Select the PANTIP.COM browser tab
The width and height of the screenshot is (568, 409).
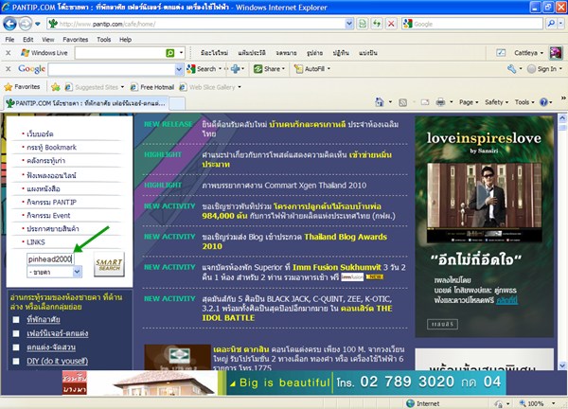pos(86,103)
